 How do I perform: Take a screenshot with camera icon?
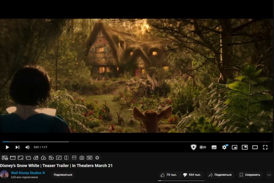pyautogui.click(x=82, y=158)
